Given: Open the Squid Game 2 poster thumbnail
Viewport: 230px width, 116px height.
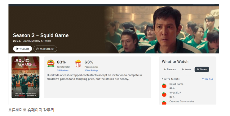Looking at the screenshot, I should 25,77.
